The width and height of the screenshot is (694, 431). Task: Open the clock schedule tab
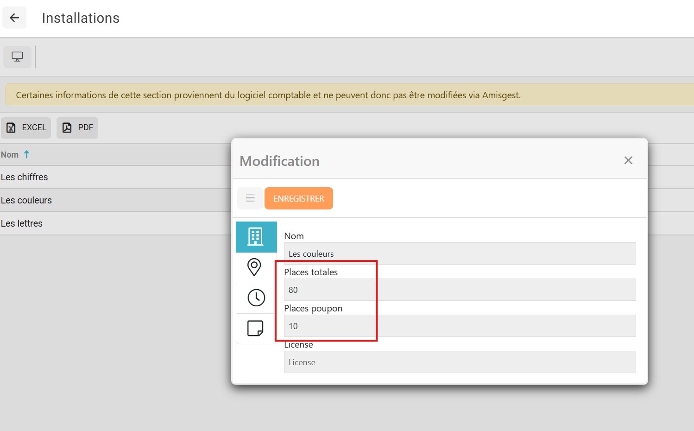pos(256,298)
